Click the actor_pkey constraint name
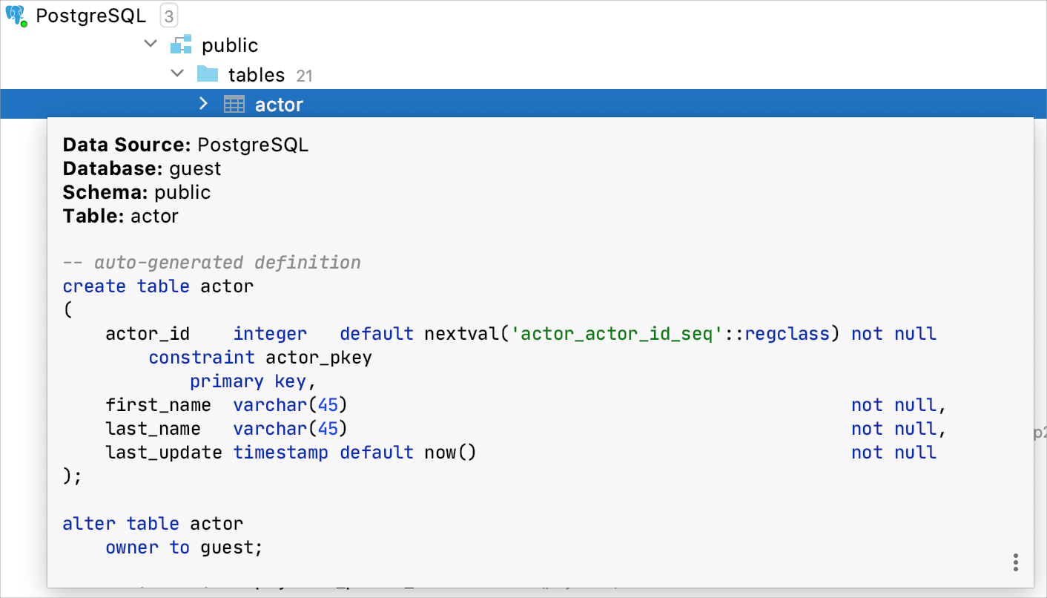Viewport: 1047px width, 598px height. pos(318,358)
